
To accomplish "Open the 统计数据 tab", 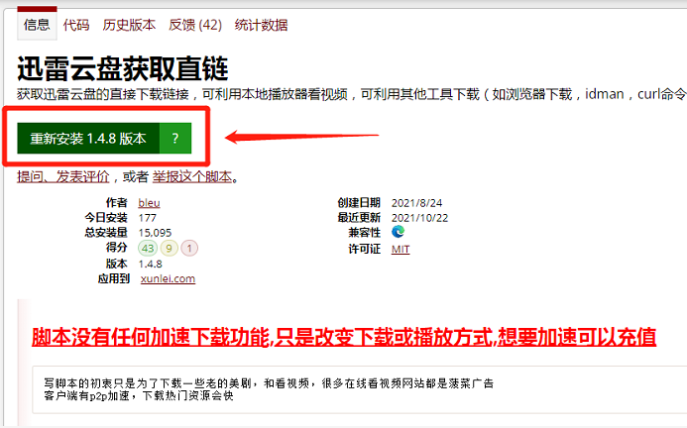I will pos(263,23).
